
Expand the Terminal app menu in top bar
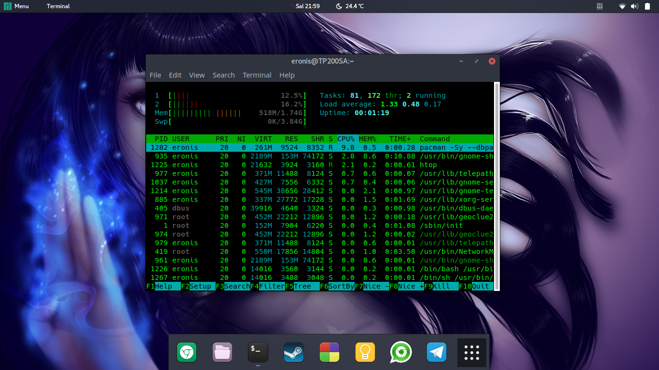(x=58, y=6)
